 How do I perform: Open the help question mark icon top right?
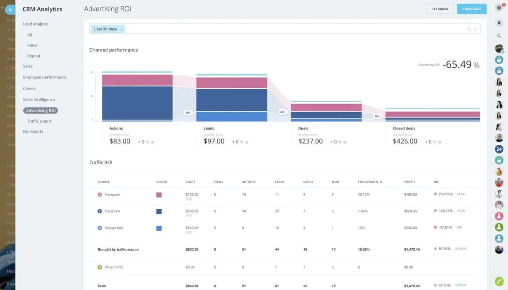[499, 7]
